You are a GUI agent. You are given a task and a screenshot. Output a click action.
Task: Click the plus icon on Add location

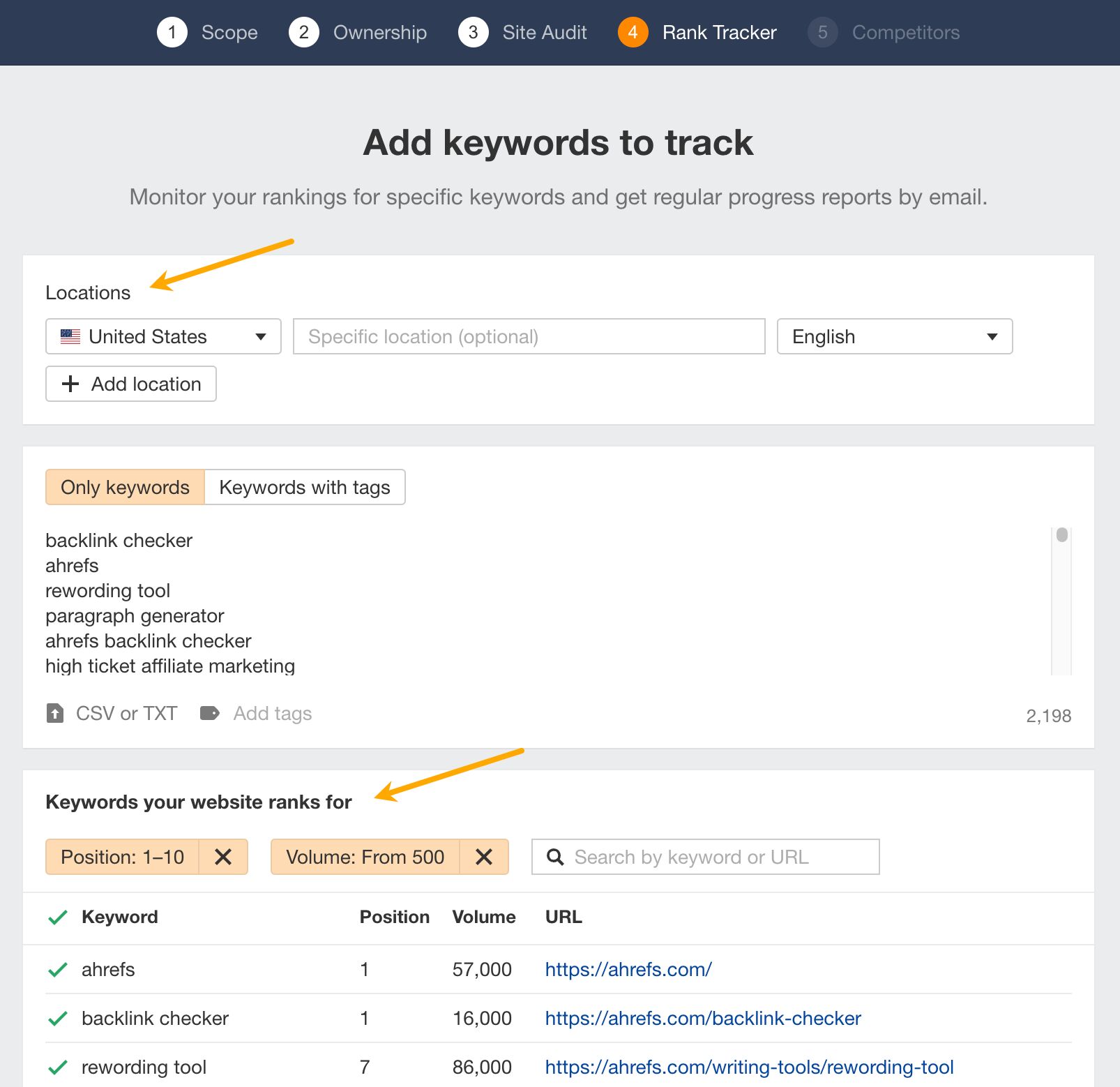[x=70, y=384]
